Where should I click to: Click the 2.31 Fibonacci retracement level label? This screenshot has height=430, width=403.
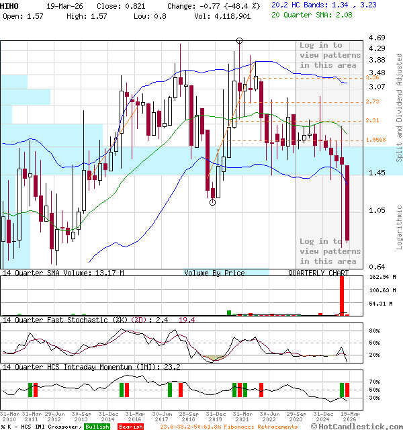pyautogui.click(x=372, y=120)
